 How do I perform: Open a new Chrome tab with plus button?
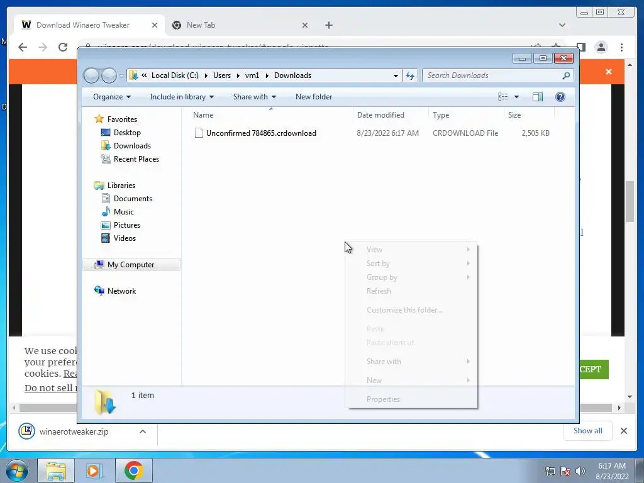click(328, 25)
